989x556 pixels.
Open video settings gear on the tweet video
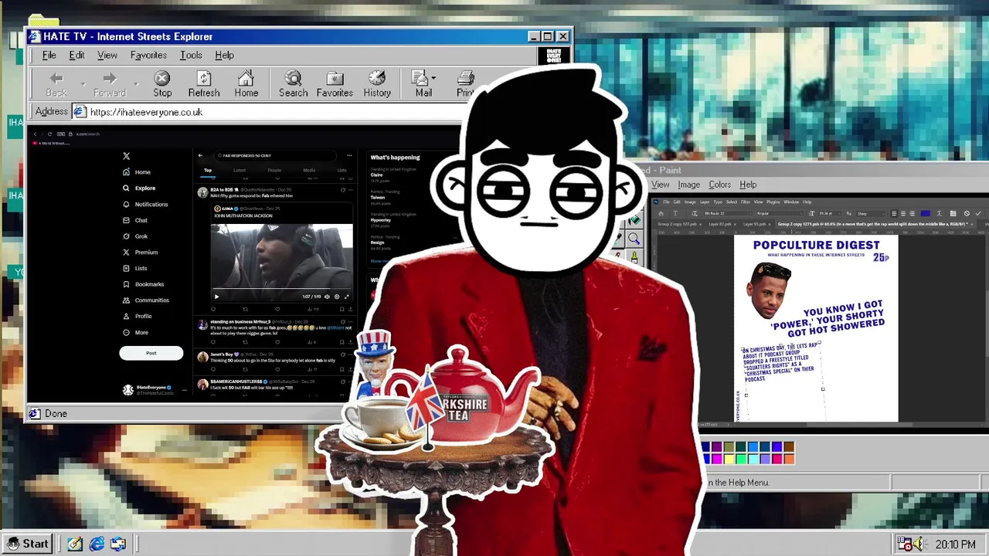[x=336, y=297]
